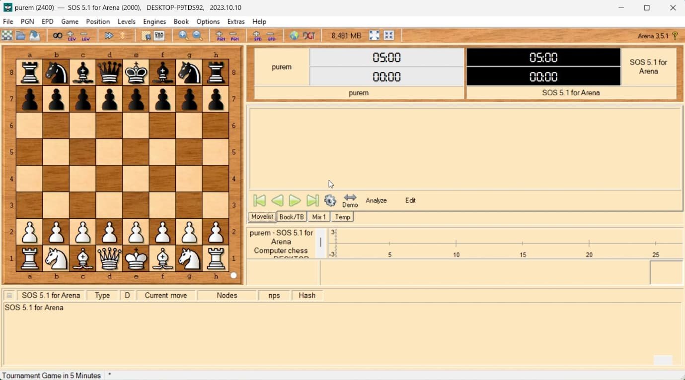
Task: Click the remove EPD minus icon
Action: (271, 35)
